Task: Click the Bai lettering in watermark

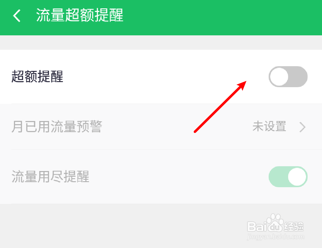Action: tap(257, 226)
